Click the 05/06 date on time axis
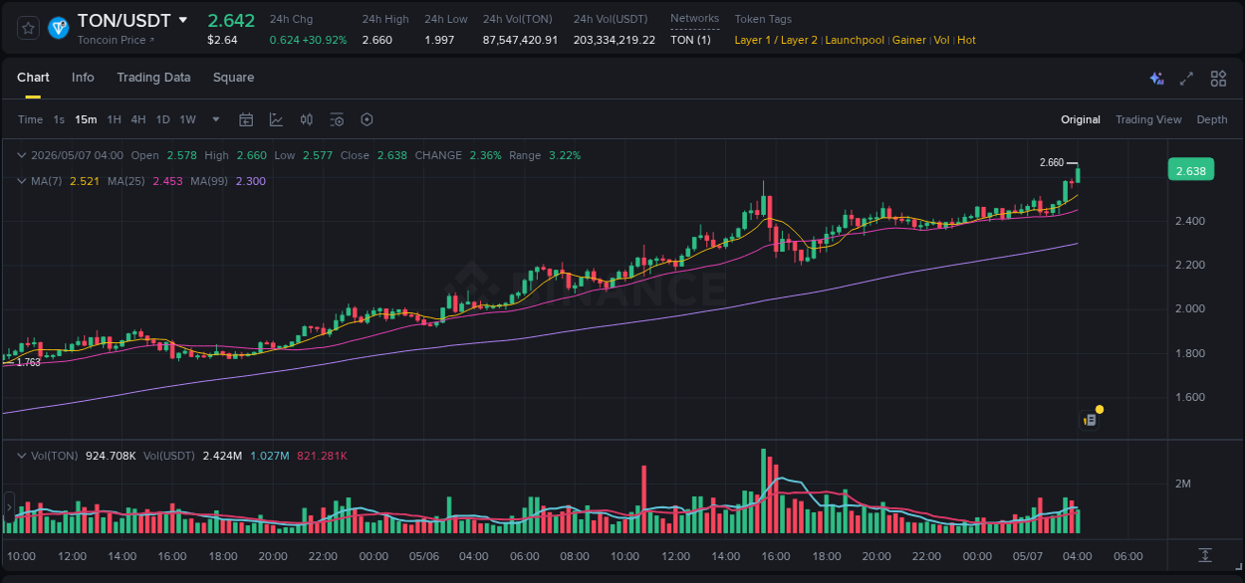1245x583 pixels. point(424,556)
